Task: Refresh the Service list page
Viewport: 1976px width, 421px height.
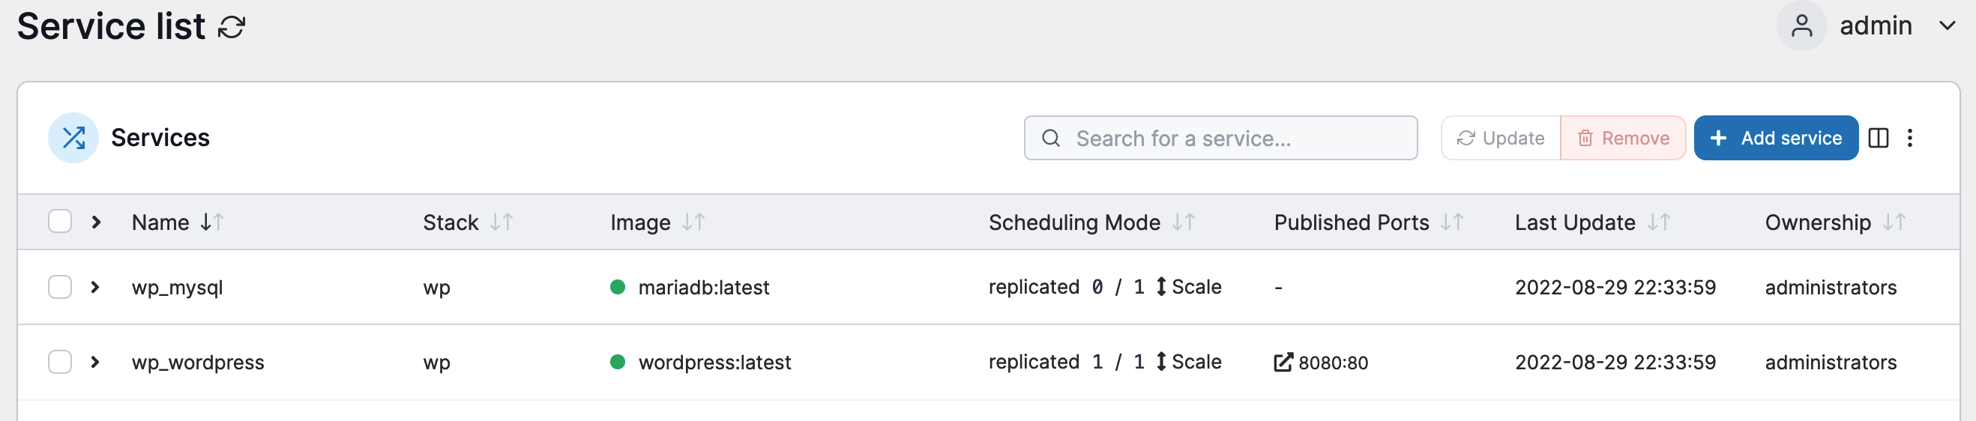Action: click(x=231, y=28)
